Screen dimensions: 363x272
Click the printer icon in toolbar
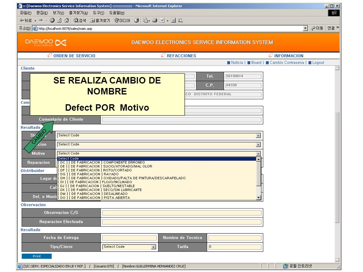tap(155, 20)
